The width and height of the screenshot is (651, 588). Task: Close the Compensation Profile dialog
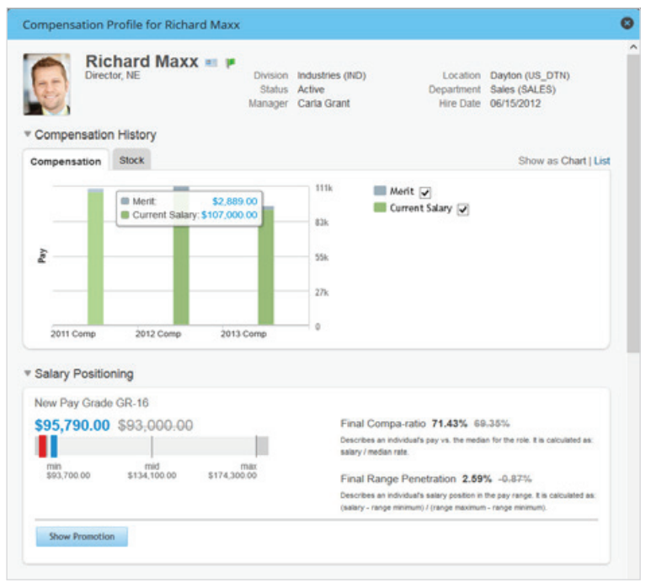[x=627, y=24]
